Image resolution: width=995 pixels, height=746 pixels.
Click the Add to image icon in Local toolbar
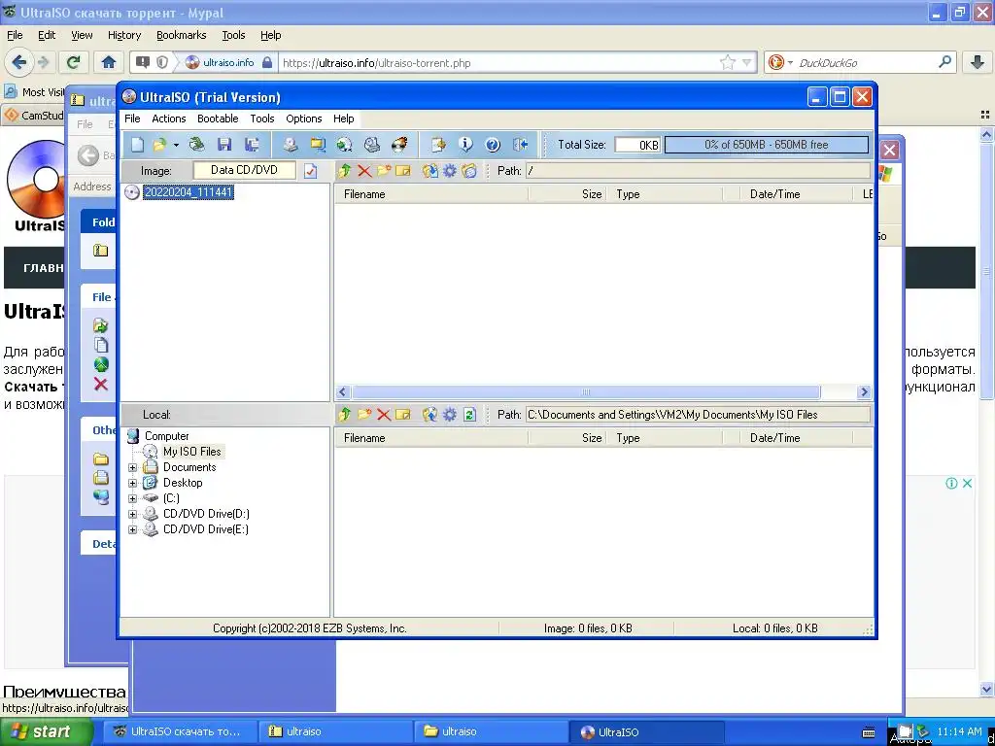coord(430,414)
